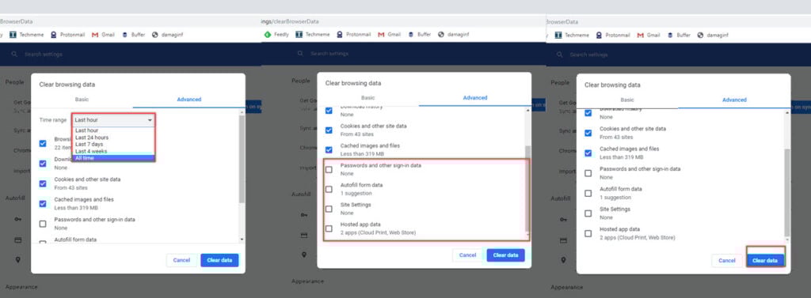Click Cancel in the middle dialog
Image resolution: width=811 pixels, height=298 pixels.
pos(467,255)
